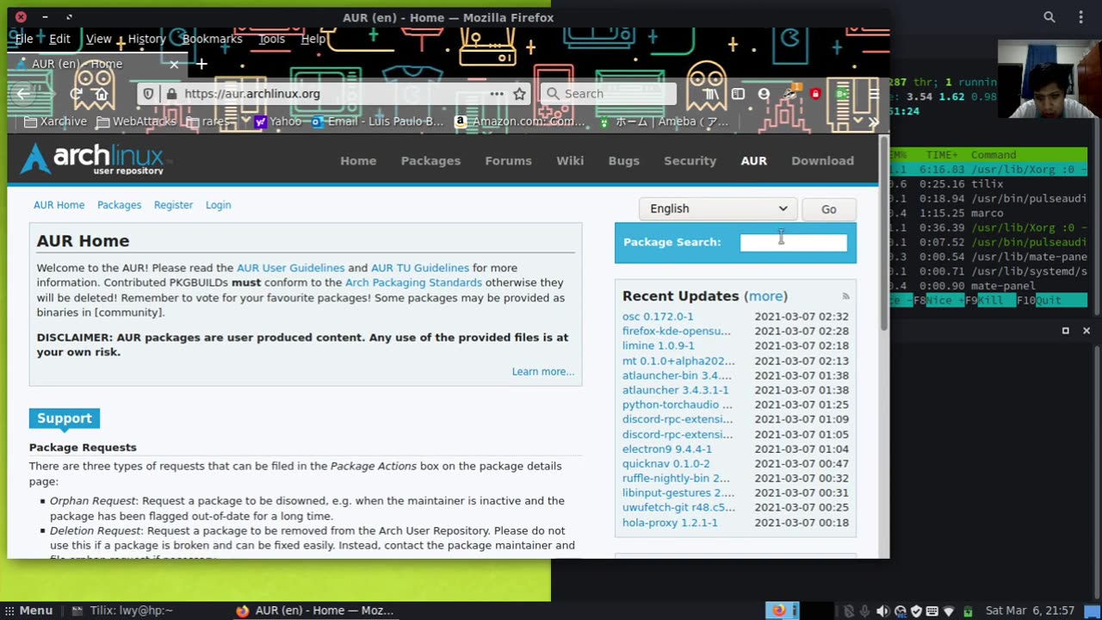This screenshot has height=620, width=1102.
Task: Click the microphone tray icon
Action: point(865,611)
